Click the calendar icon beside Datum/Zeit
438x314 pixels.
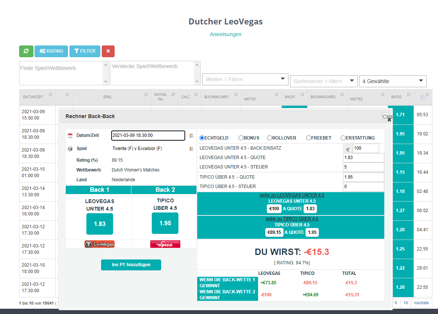[70, 135]
